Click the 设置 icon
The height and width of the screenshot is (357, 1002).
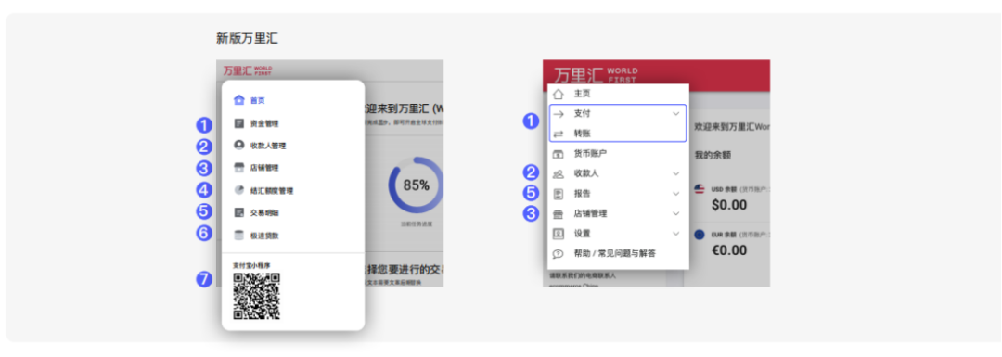(x=558, y=234)
